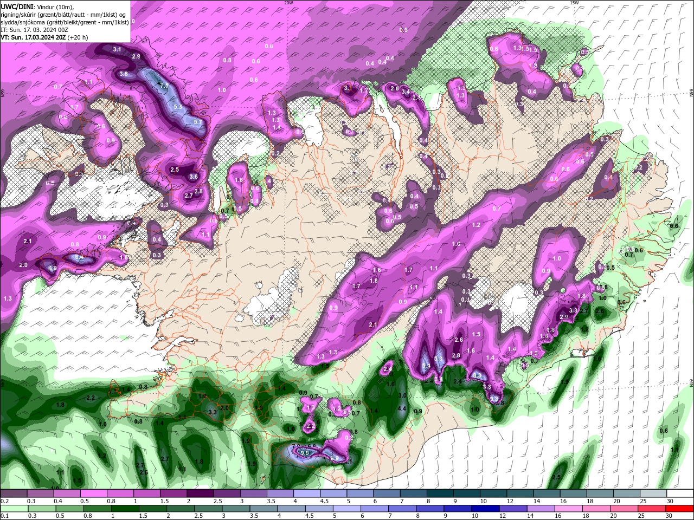Click the 9.9 precipitation value on the map
The width and height of the screenshot is (694, 520).
(304, 452)
